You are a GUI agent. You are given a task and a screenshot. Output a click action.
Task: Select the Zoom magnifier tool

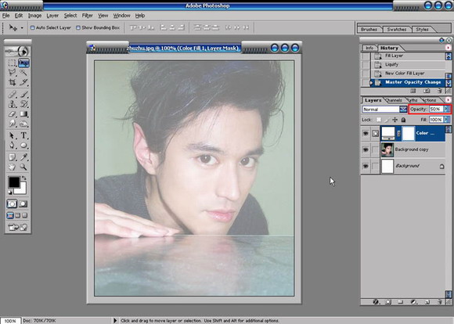point(23,167)
